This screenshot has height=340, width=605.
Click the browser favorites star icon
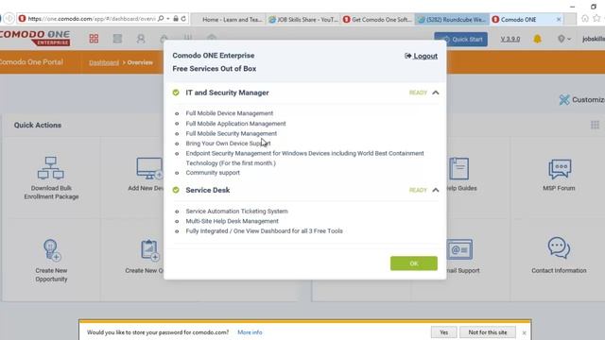coord(596,19)
